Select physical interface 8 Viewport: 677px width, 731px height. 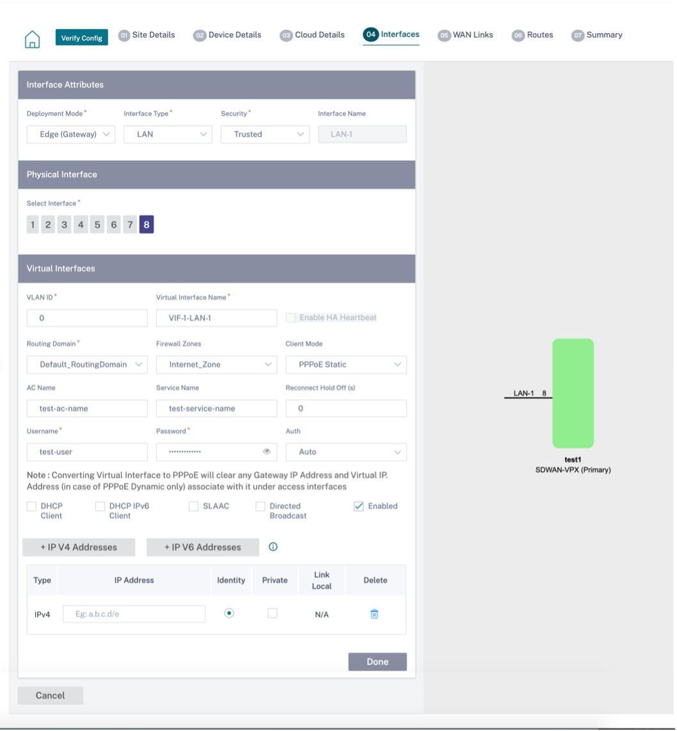pyautogui.click(x=147, y=225)
